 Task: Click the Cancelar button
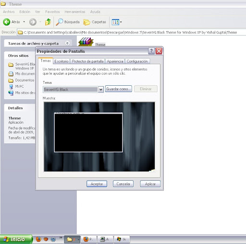tap(123, 184)
